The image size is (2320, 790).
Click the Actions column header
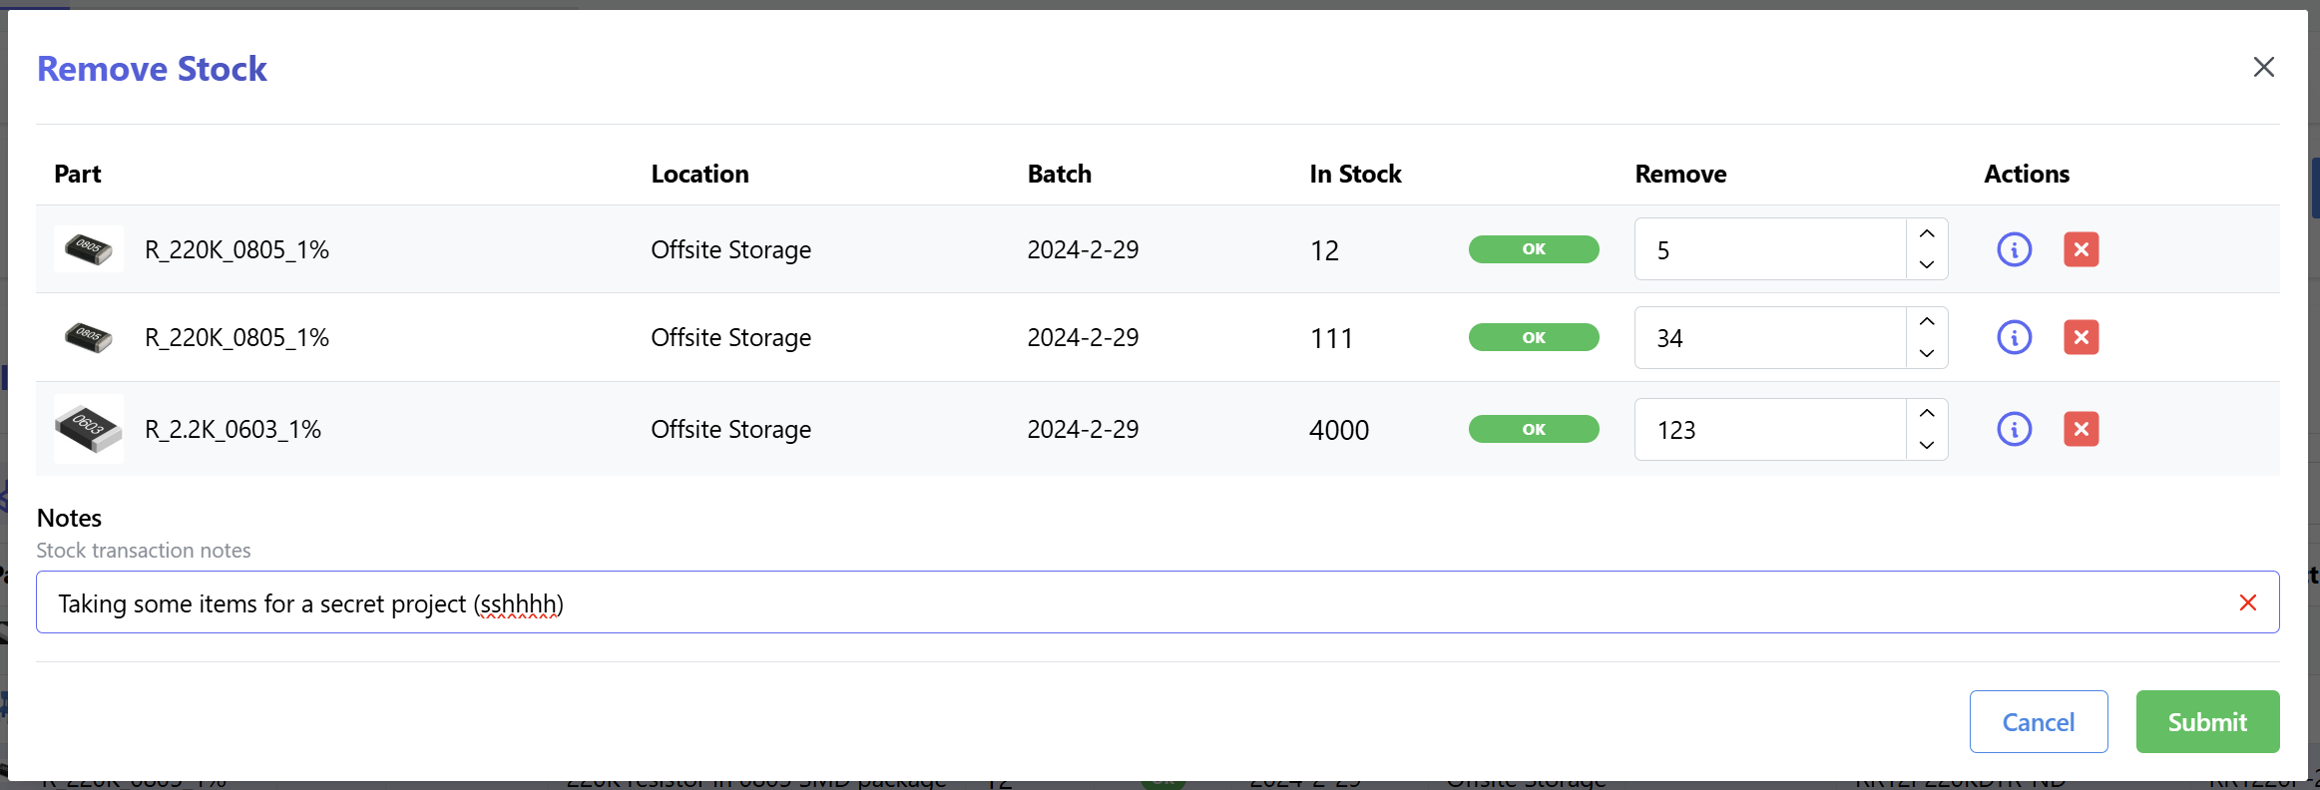[2027, 174]
